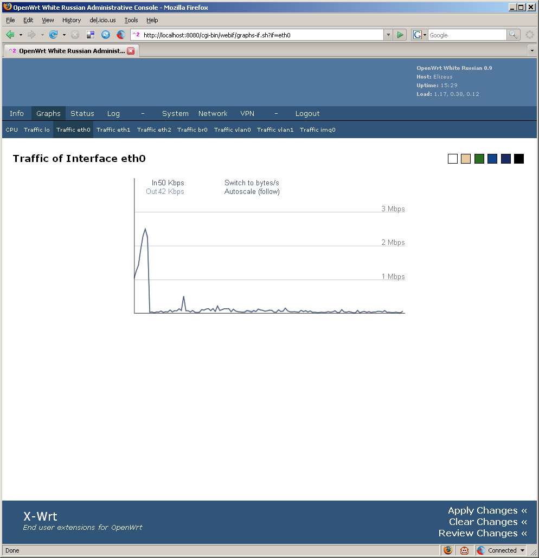Open the list-all-tabs dropdown arrow
This screenshot has height=558, width=539.
pyautogui.click(x=532, y=50)
